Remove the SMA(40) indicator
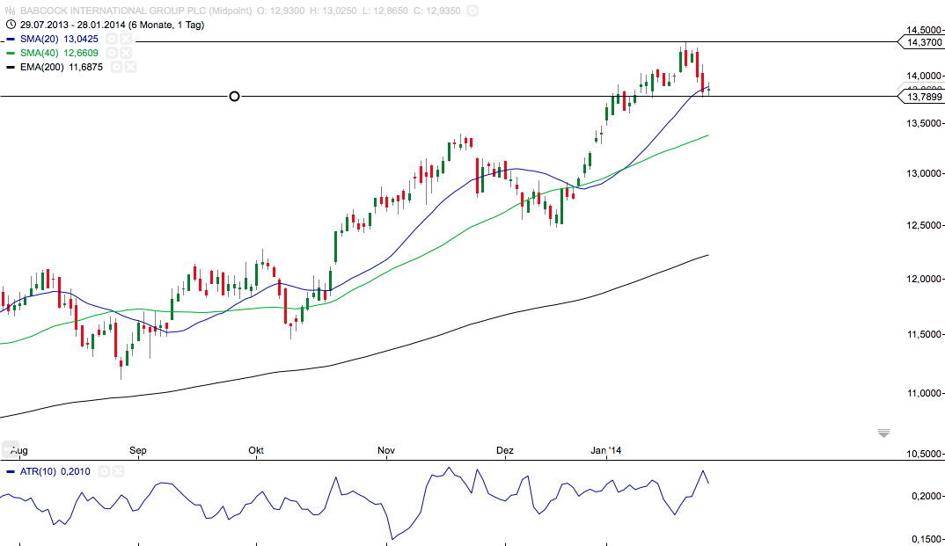Image resolution: width=945 pixels, height=546 pixels. tap(125, 53)
